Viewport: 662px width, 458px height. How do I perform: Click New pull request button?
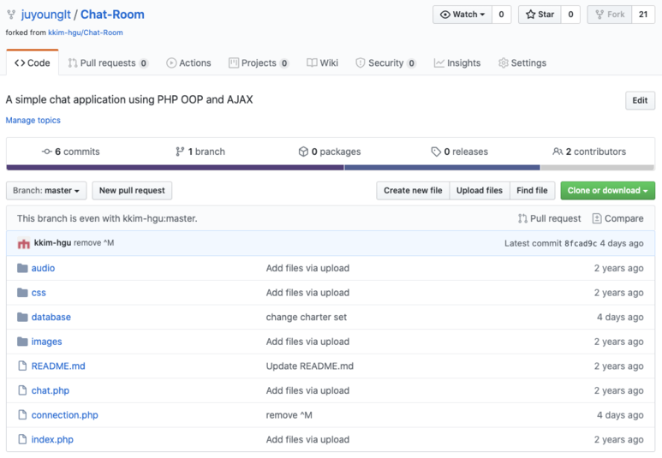(132, 190)
